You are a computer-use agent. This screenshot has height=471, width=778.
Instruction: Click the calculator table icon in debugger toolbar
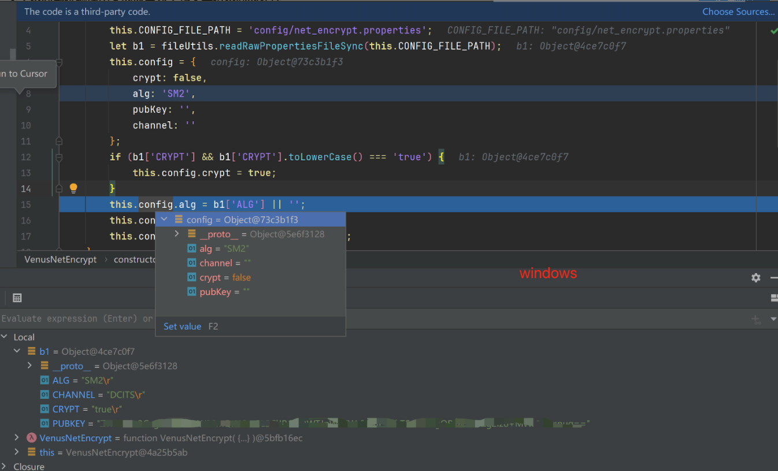(17, 298)
